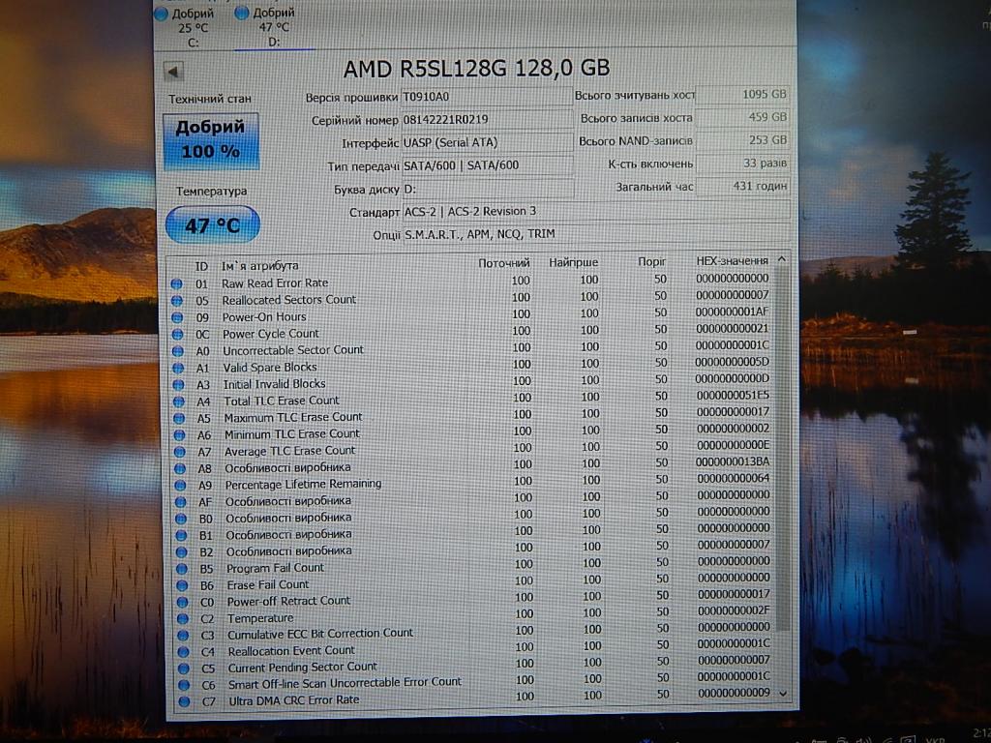Image resolution: width=991 pixels, height=743 pixels.
Task: Click the ID column header
Action: click(x=201, y=266)
